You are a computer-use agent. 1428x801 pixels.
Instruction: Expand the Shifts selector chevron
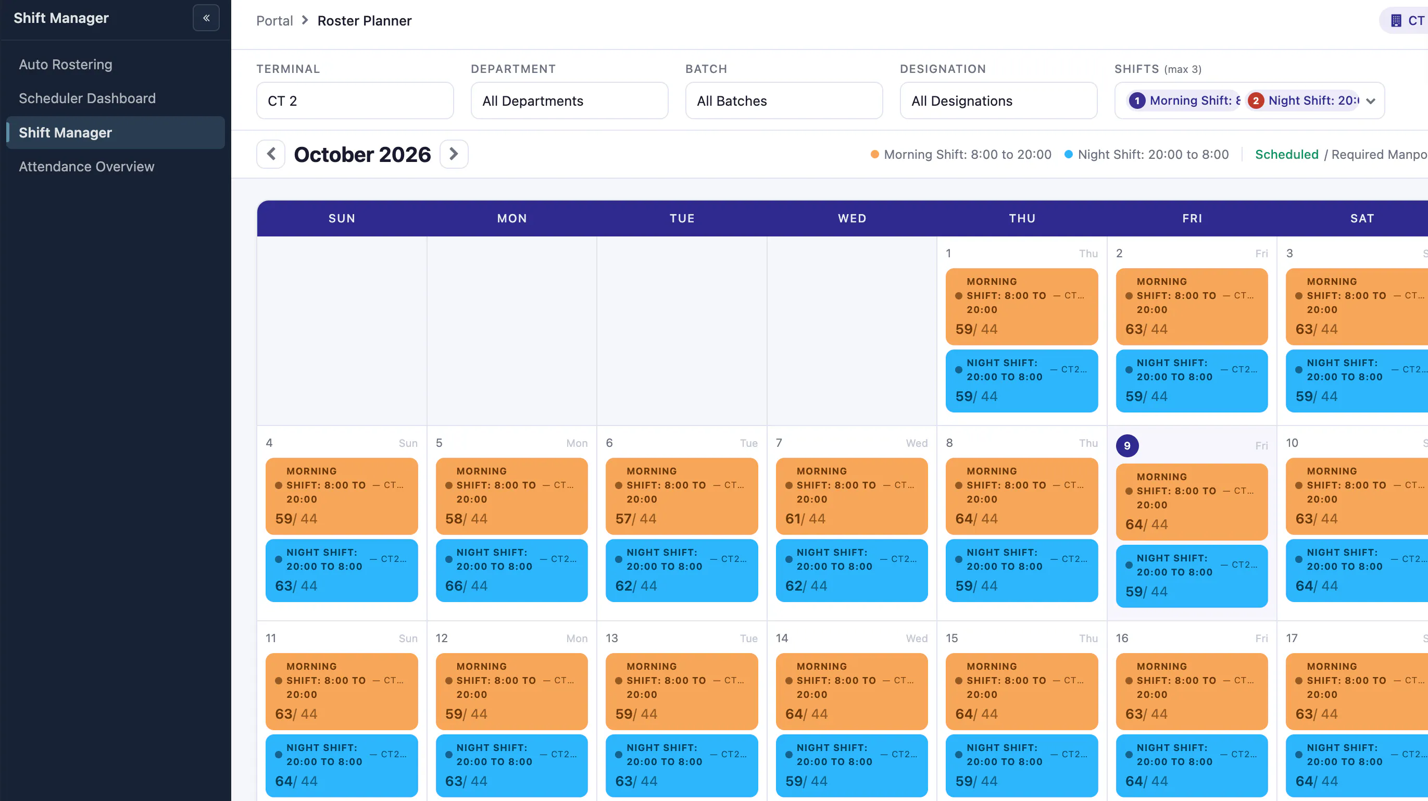(x=1370, y=101)
